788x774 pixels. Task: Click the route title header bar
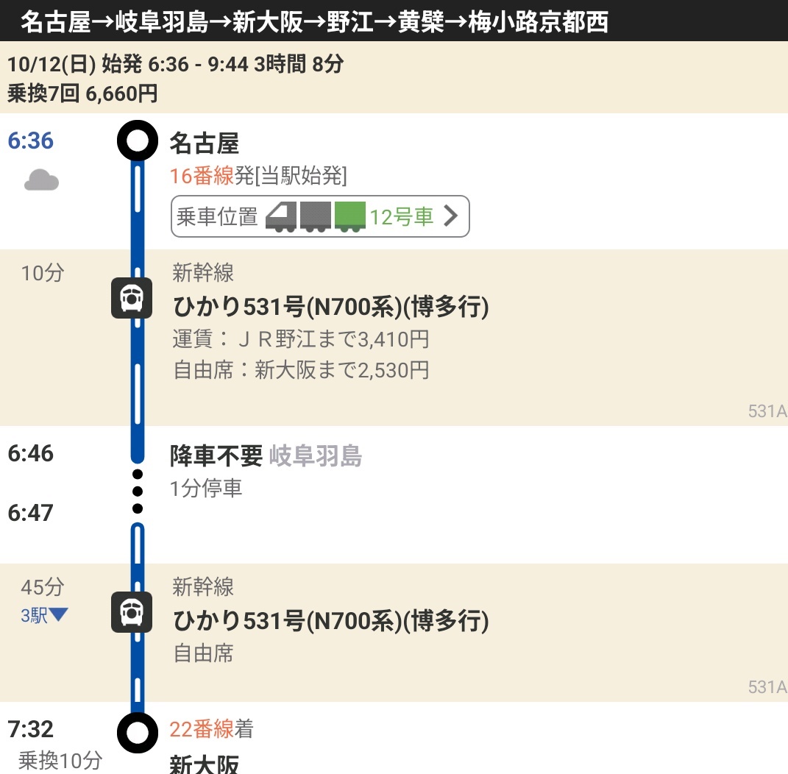click(x=315, y=22)
